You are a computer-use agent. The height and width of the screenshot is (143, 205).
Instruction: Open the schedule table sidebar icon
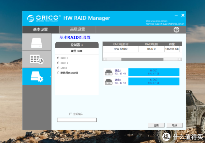point(36,59)
